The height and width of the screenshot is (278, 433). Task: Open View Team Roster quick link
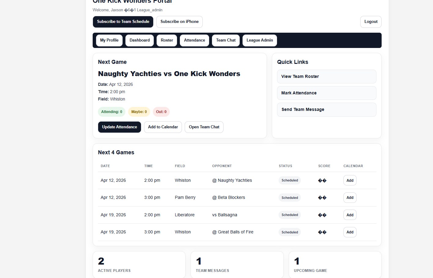326,76
